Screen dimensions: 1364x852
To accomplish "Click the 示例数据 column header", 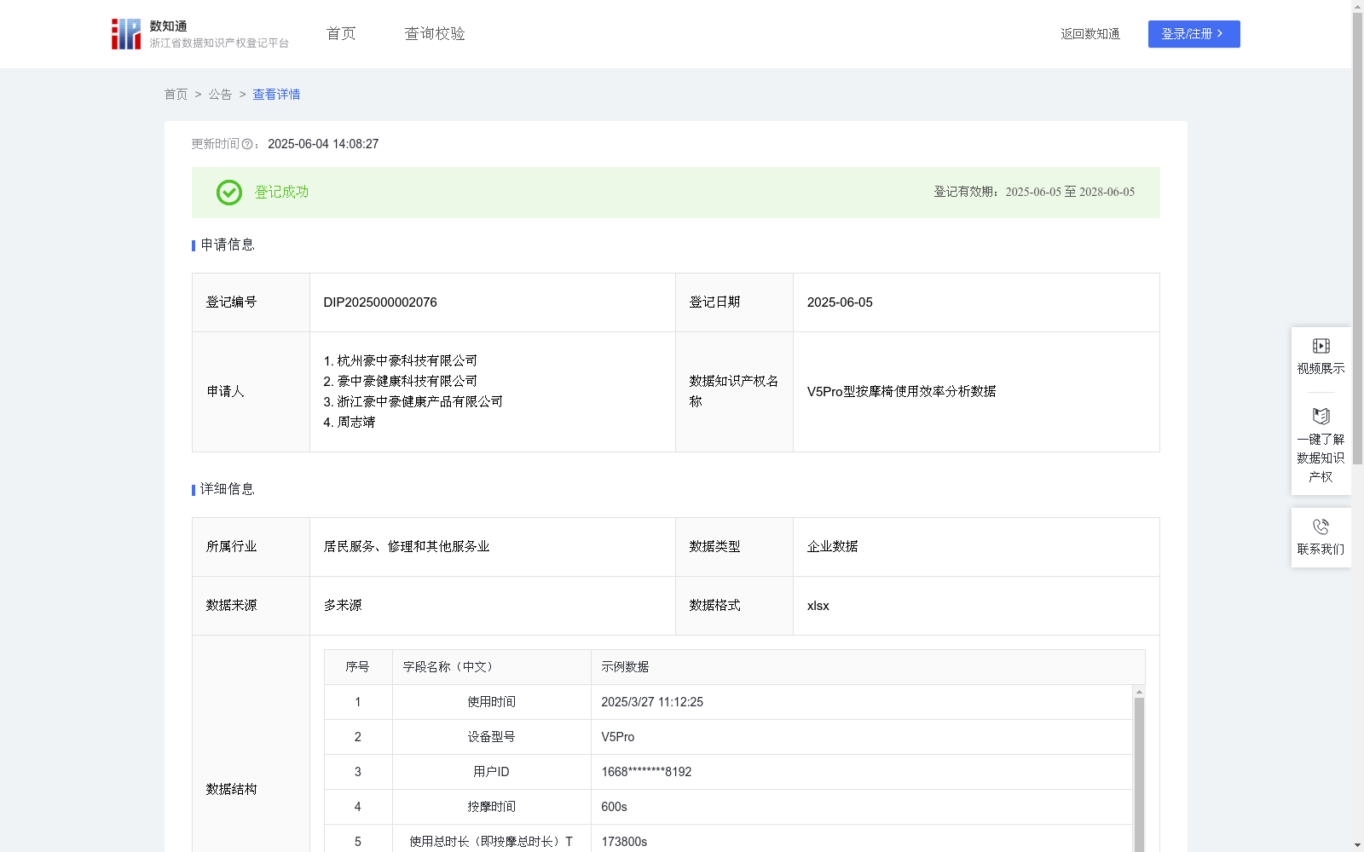I will coord(868,667).
